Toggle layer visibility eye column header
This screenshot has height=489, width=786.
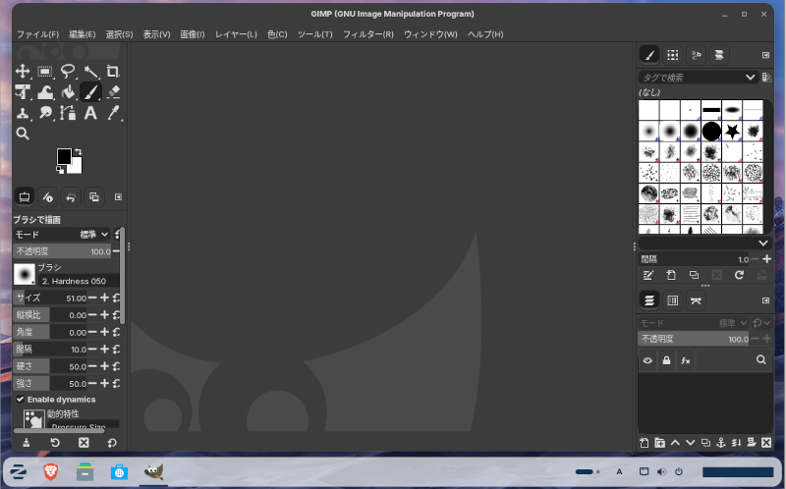[647, 360]
